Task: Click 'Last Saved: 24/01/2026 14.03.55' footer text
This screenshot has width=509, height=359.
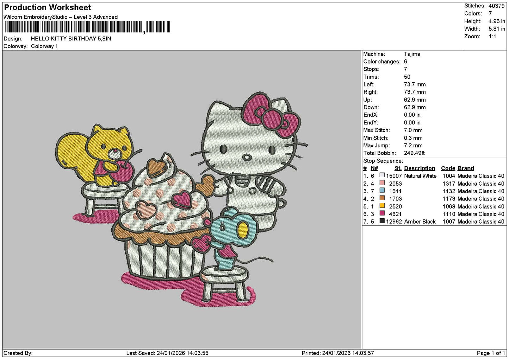Action: pos(167,353)
